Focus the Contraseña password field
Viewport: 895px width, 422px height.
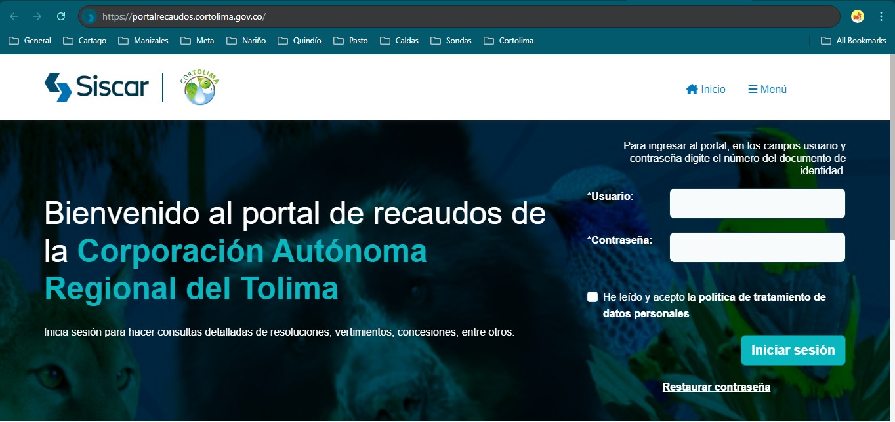click(757, 248)
